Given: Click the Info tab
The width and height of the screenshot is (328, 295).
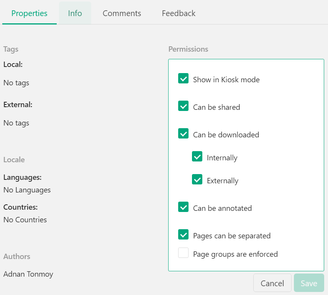Looking at the screenshot, I should coord(75,13).
